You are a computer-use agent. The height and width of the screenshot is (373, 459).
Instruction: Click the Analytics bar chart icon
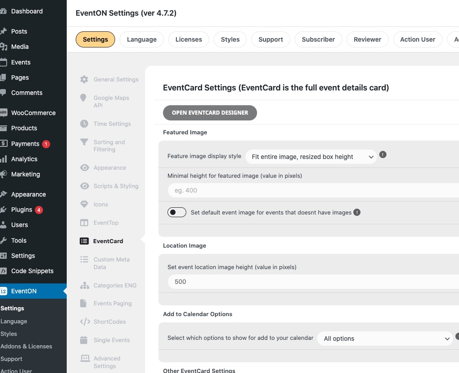coord(3,159)
